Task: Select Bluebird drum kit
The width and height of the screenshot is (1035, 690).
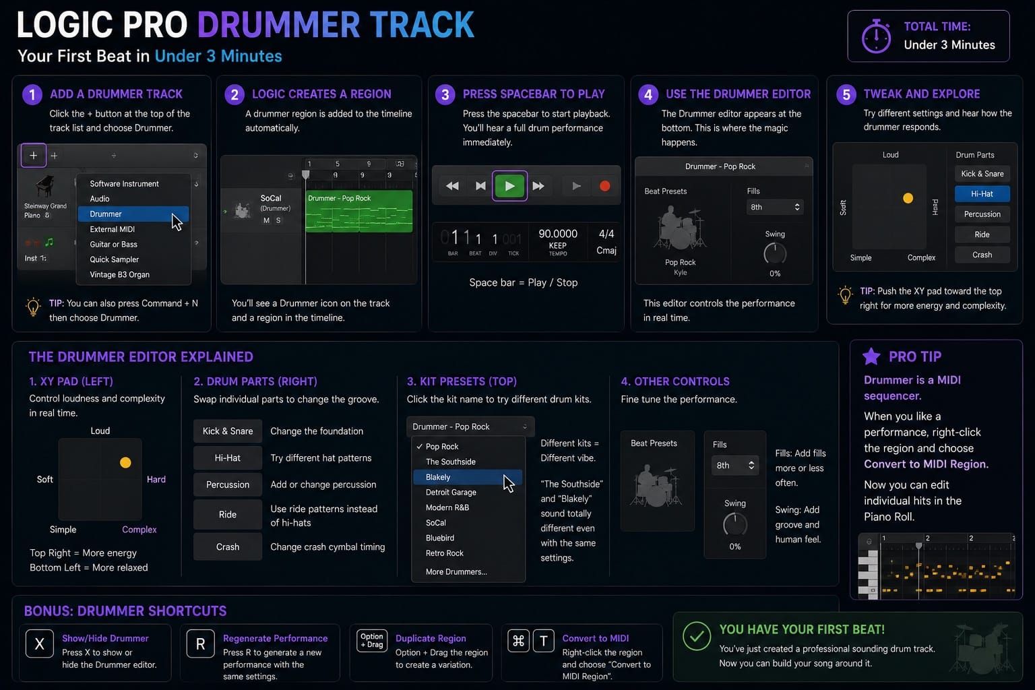Action: click(x=468, y=538)
